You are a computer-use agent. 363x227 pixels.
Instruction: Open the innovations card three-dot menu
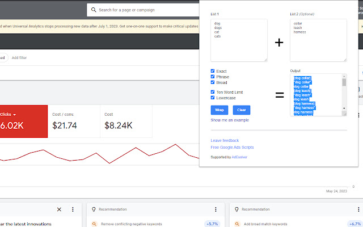73,209
